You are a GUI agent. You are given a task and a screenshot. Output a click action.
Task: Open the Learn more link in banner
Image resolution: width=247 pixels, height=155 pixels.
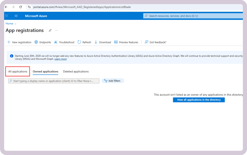(x=60, y=59)
